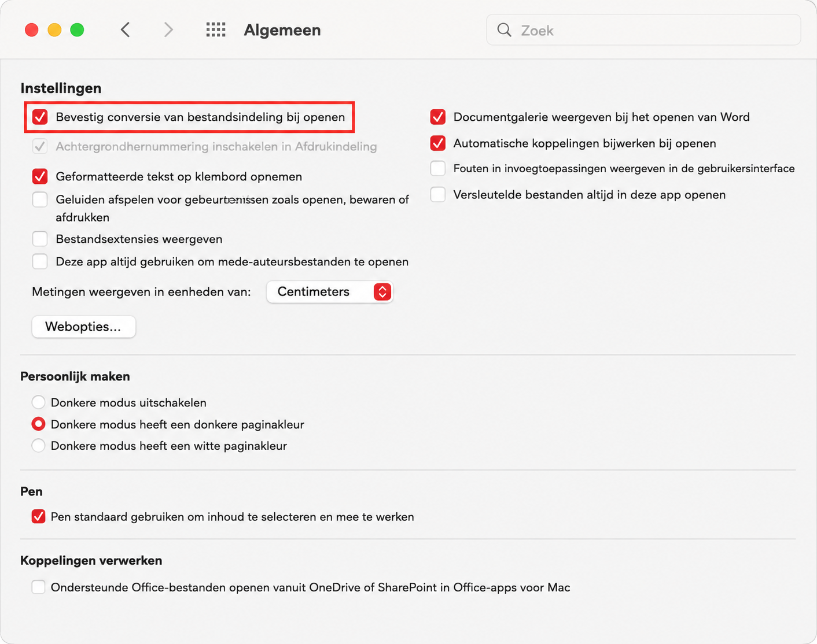The width and height of the screenshot is (817, 644).
Task: Show all preferences via grid icon
Action: 216,29
